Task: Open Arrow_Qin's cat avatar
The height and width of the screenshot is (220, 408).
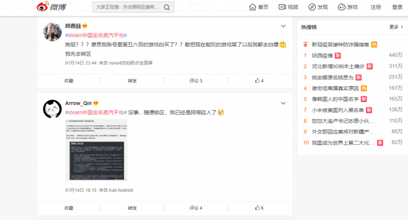Action: [52, 109]
